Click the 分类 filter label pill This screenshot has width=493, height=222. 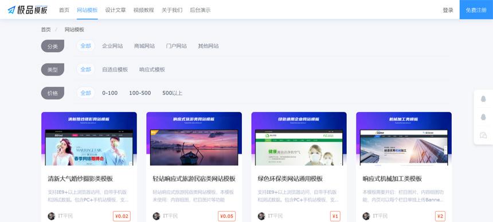[53, 46]
